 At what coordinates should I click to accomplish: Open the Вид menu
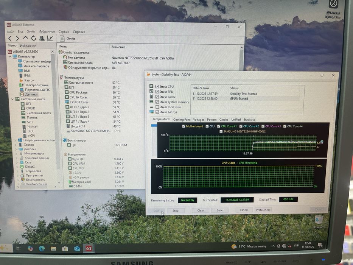[20, 31]
